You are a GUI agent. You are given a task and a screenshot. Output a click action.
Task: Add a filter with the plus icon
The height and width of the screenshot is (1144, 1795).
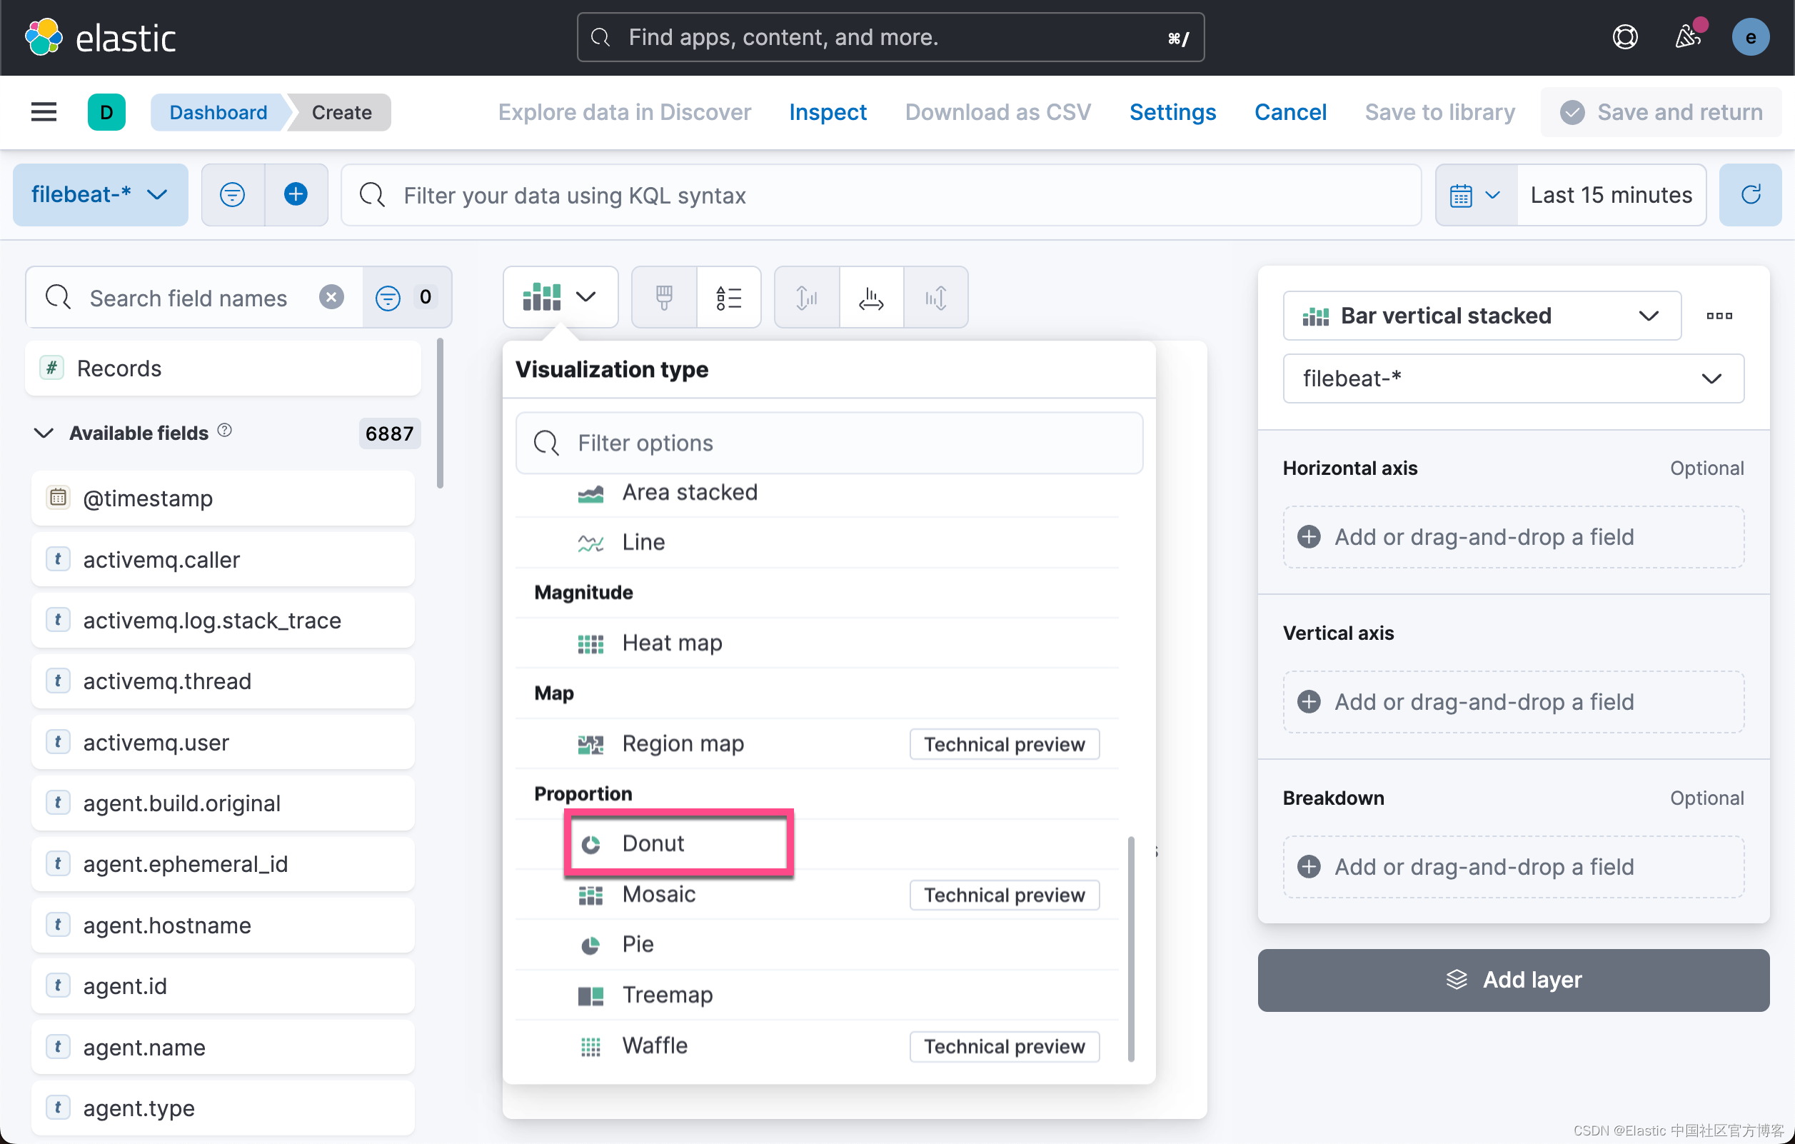(x=296, y=195)
